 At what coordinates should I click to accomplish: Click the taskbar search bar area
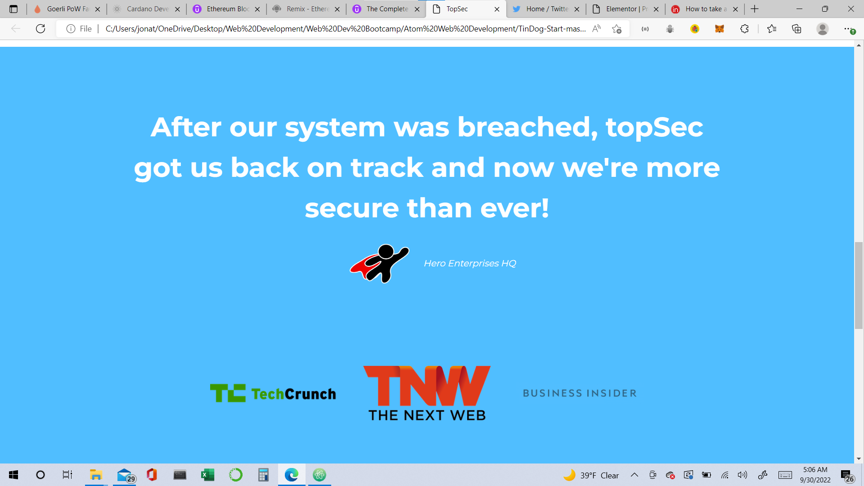(x=40, y=474)
